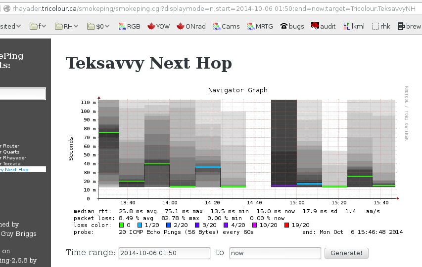The height and width of the screenshot is (267, 422).
Task: Click the dark graph bar before 15:00
Action: point(284,143)
